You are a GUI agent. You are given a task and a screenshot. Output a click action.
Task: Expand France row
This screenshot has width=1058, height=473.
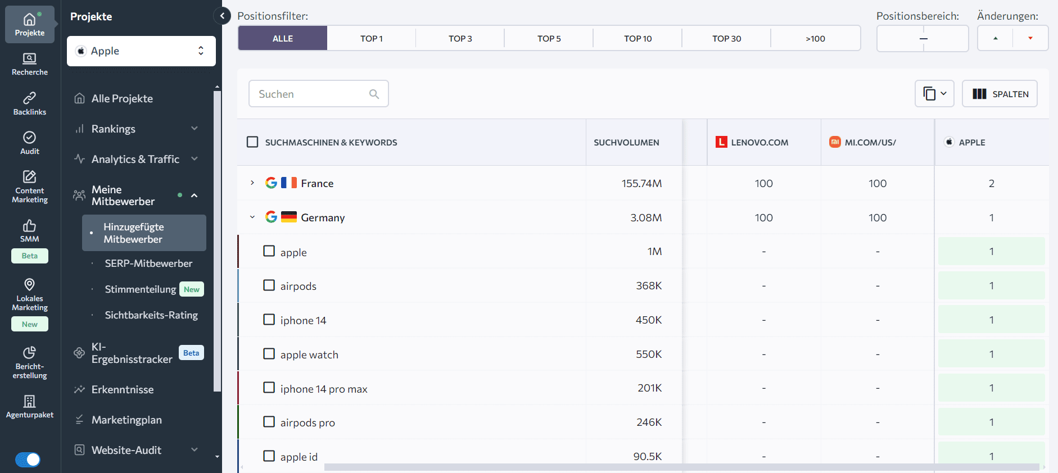pyautogui.click(x=252, y=183)
